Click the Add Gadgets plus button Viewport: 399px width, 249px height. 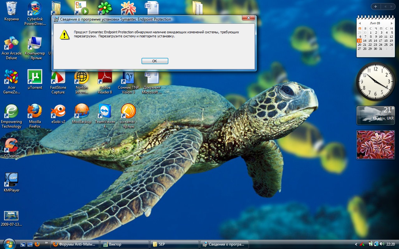[376, 7]
